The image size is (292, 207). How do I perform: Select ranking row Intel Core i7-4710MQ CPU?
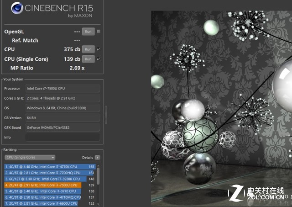pyautogui.click(x=50, y=197)
